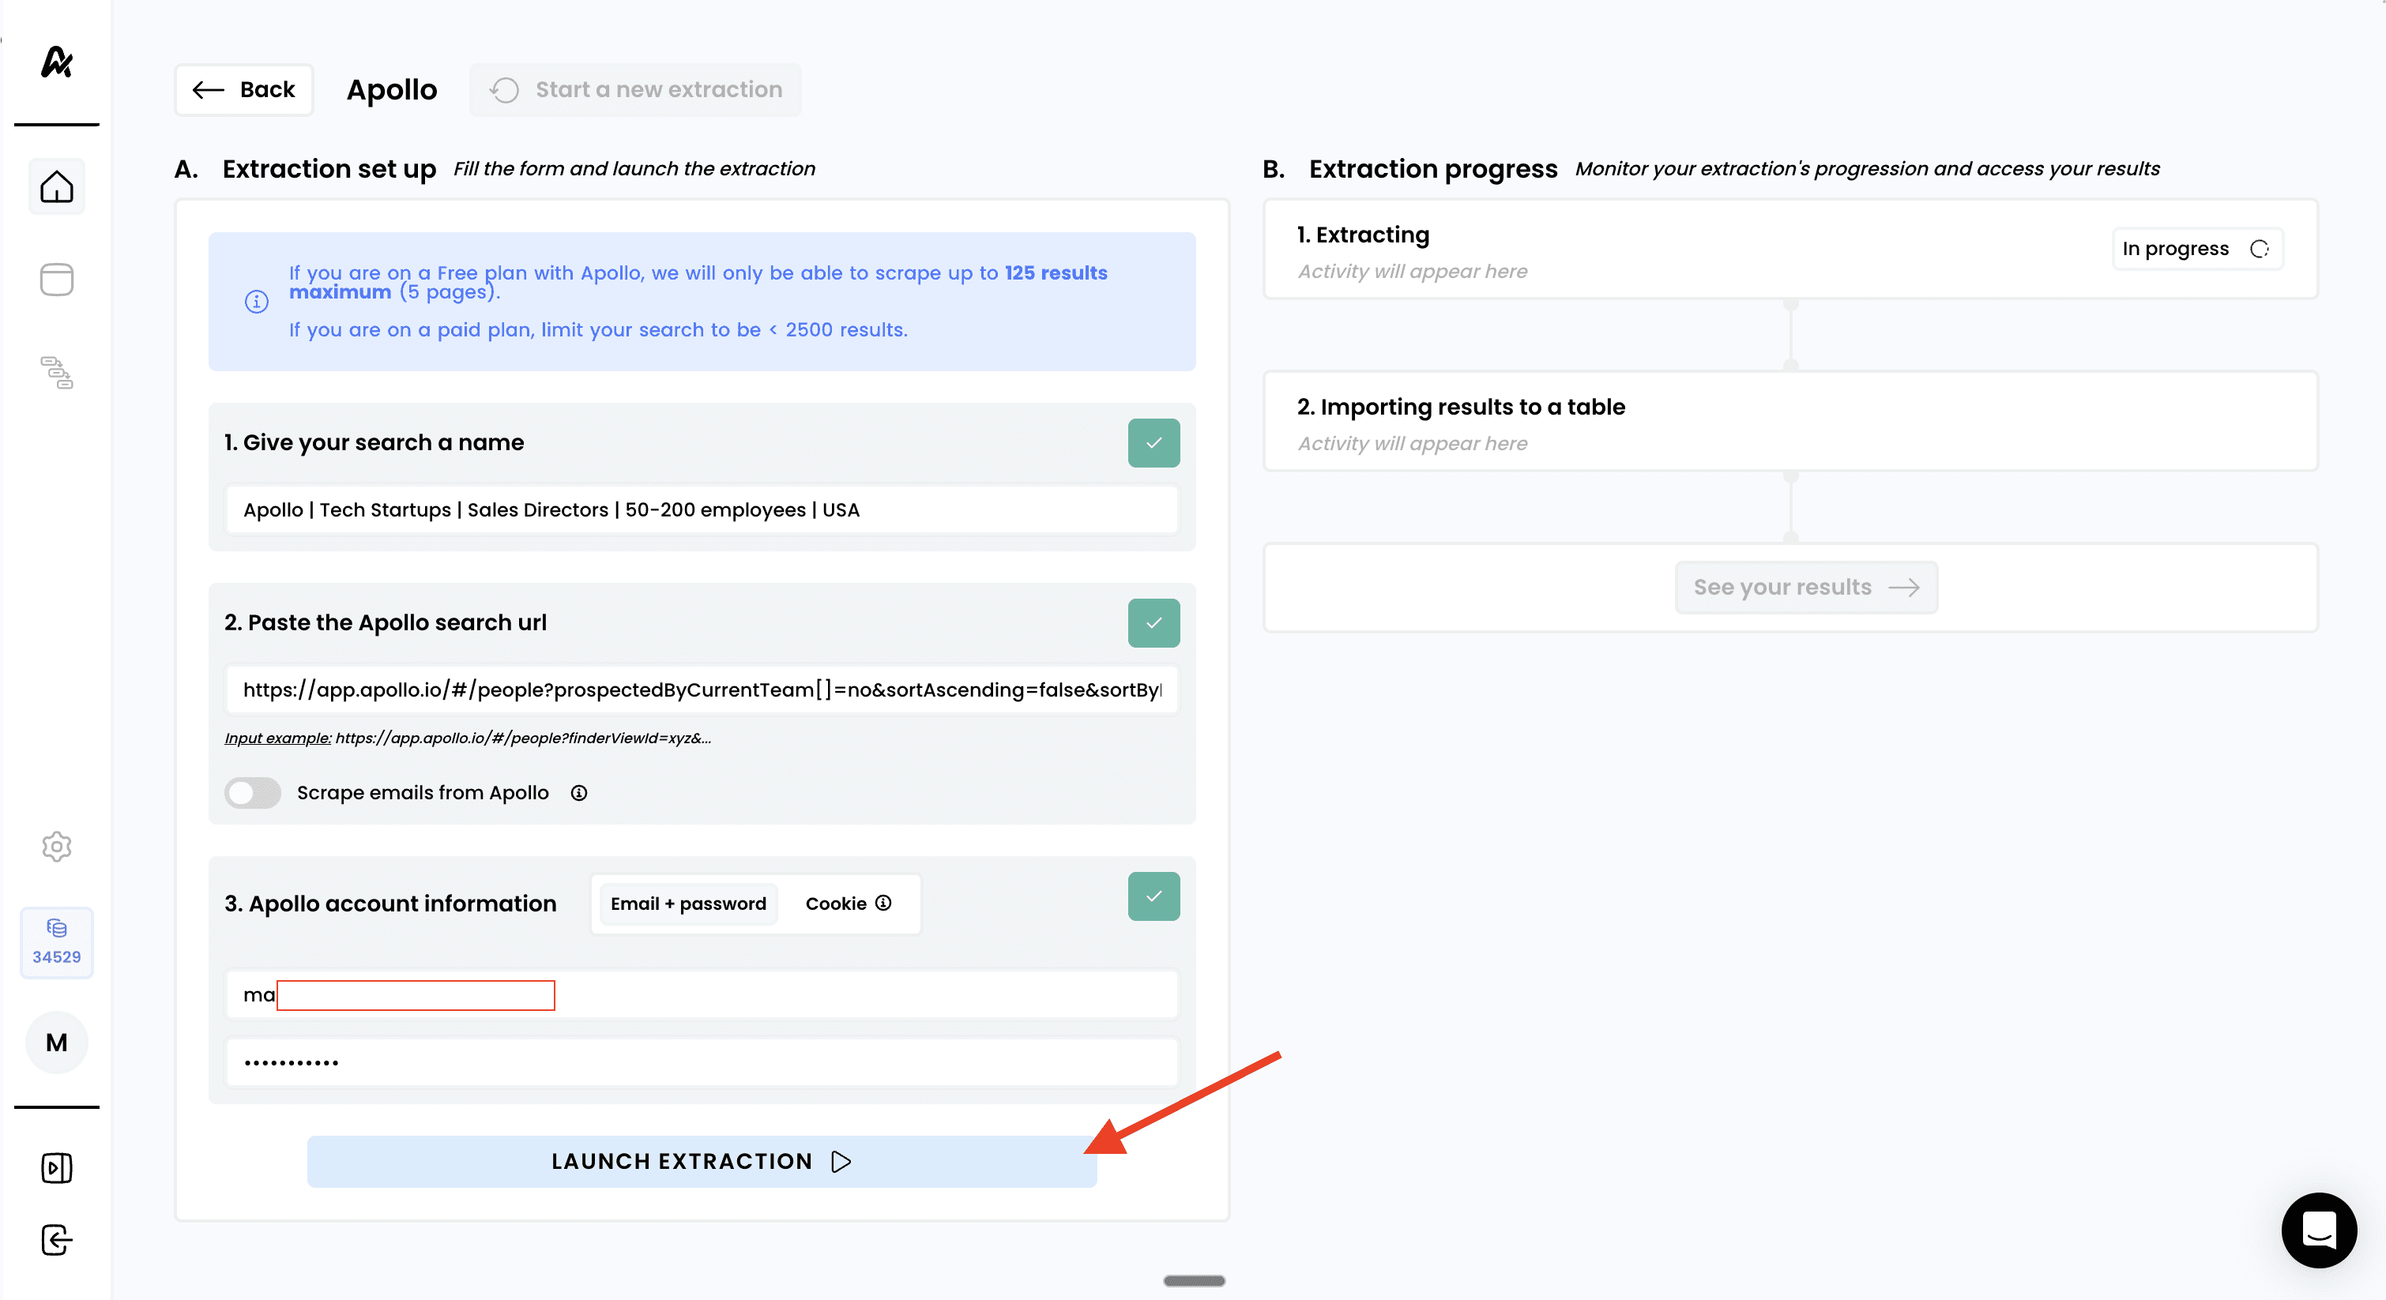Click the logout icon in sidebar
Screen dimensions: 2386x1300
(x=57, y=1240)
